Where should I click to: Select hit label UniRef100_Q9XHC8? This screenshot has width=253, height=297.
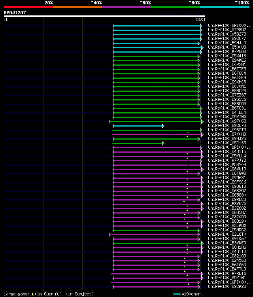[227, 82]
